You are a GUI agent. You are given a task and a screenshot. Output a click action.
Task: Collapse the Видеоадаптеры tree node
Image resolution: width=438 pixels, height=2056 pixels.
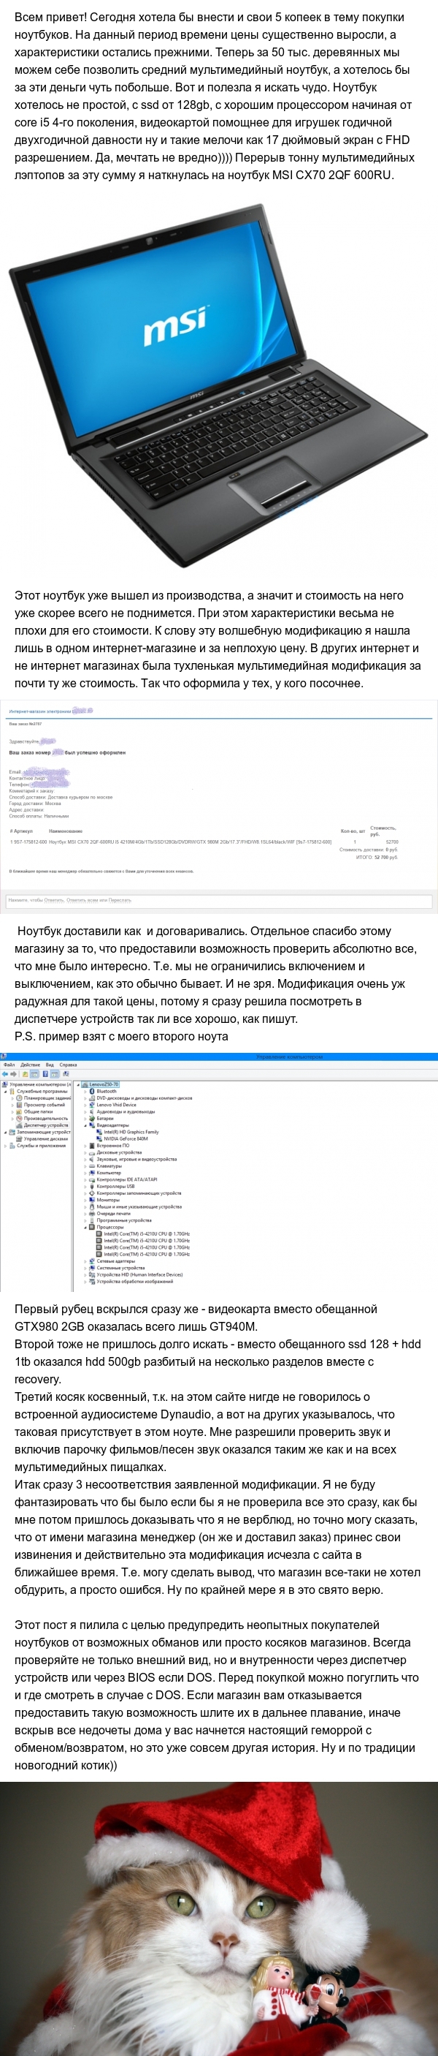(x=86, y=1125)
